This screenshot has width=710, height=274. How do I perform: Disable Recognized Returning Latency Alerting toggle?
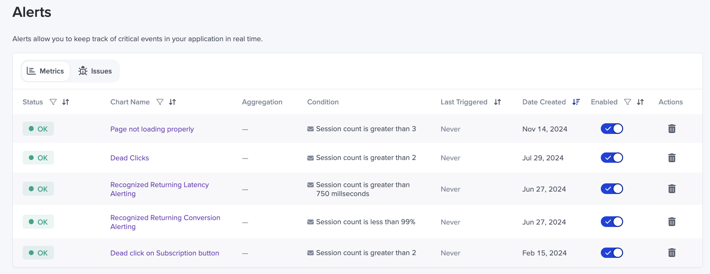(x=612, y=189)
